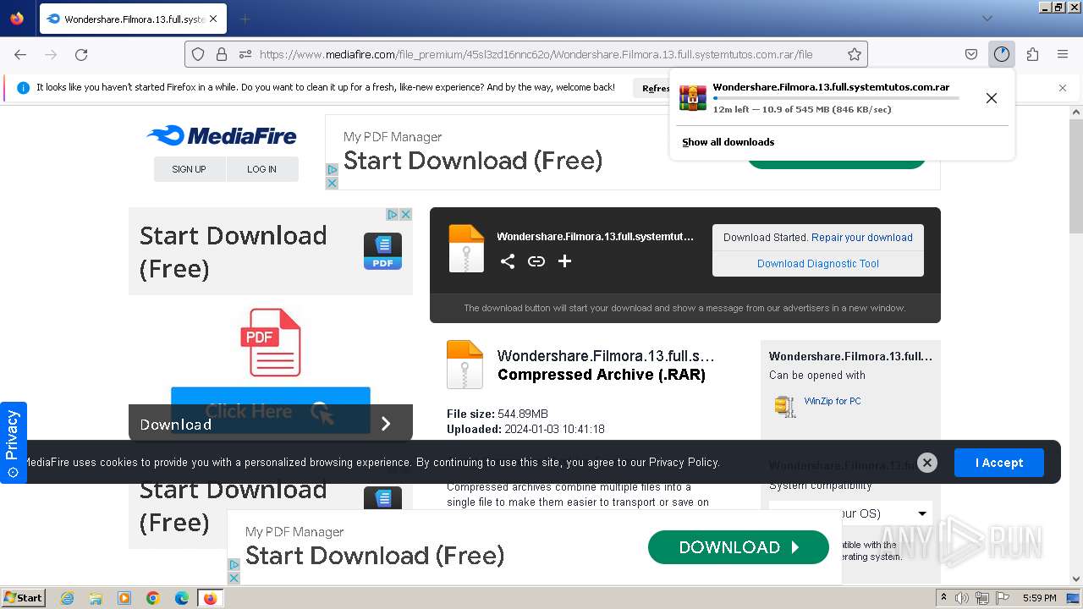
Task: Click the top ad Start Download (Free) text
Action: (x=473, y=161)
